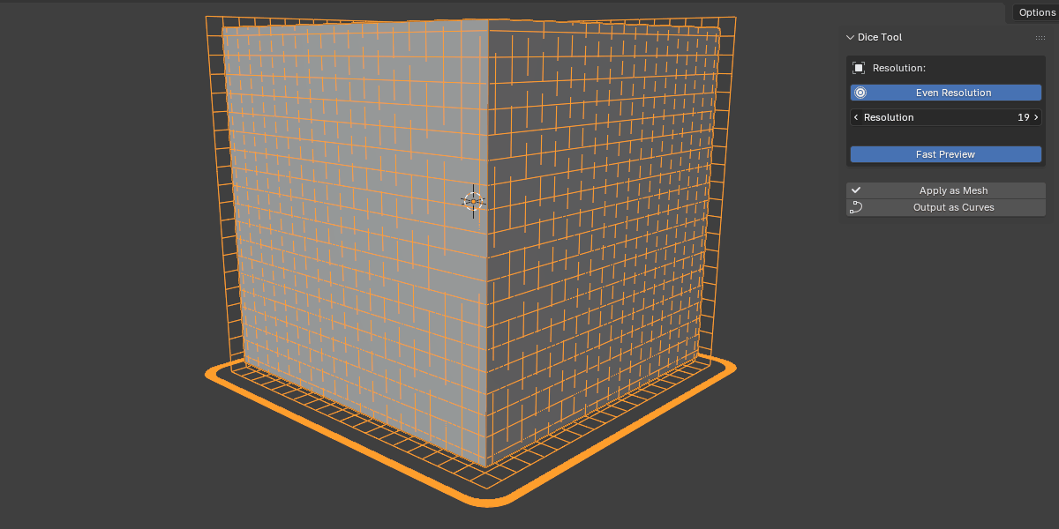Increase Resolution with the right arrow
The height and width of the screenshot is (529, 1059).
tap(1036, 117)
